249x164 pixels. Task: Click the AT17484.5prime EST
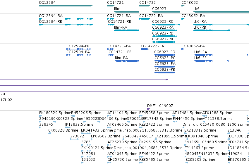click(x=174, y=116)
